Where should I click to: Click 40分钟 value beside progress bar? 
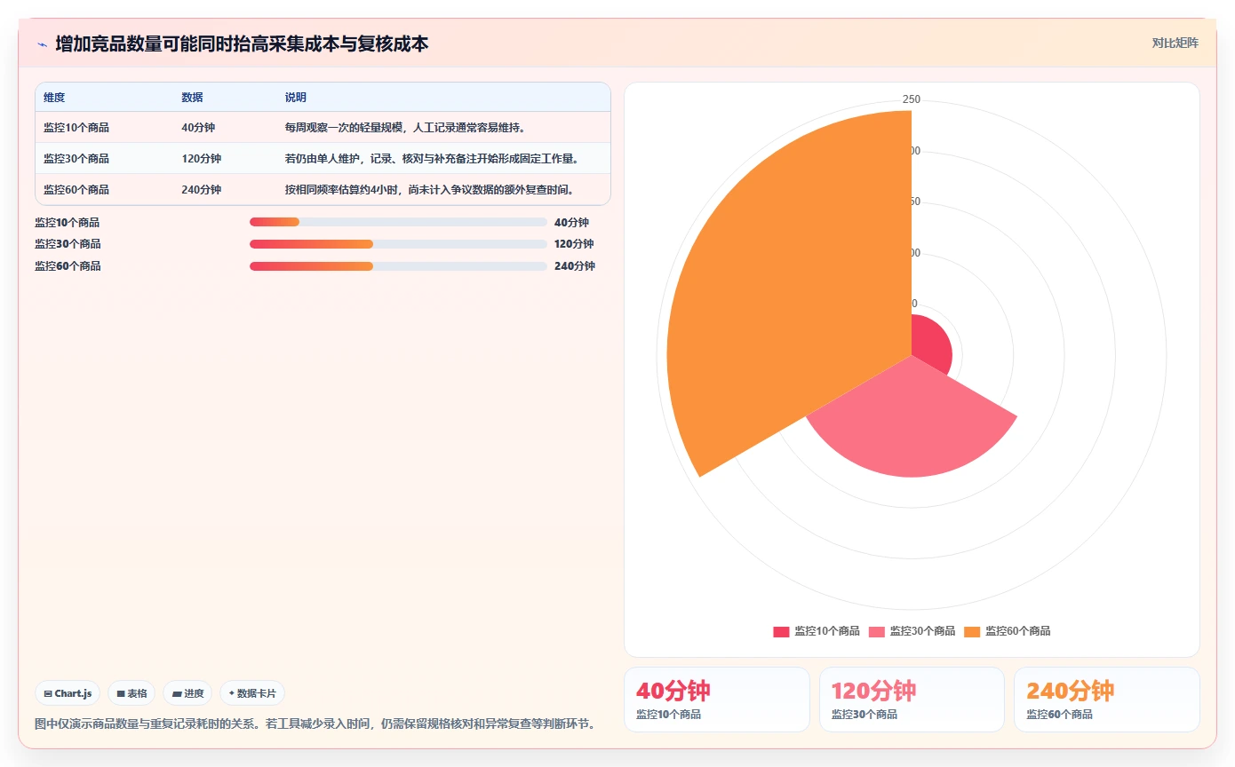tap(571, 223)
